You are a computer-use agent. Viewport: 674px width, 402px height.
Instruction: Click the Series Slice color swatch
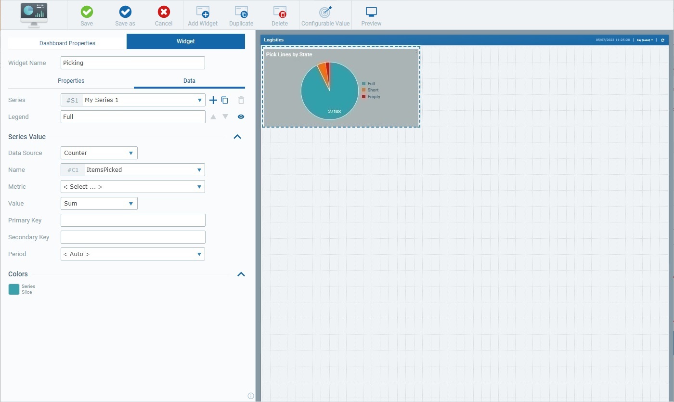[14, 289]
